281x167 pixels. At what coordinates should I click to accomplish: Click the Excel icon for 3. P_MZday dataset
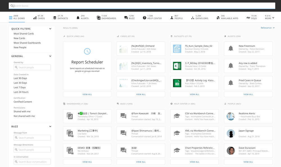(177, 66)
